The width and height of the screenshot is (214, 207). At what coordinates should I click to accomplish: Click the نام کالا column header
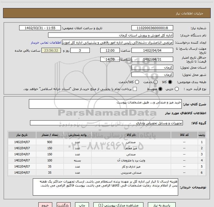pos(131,135)
